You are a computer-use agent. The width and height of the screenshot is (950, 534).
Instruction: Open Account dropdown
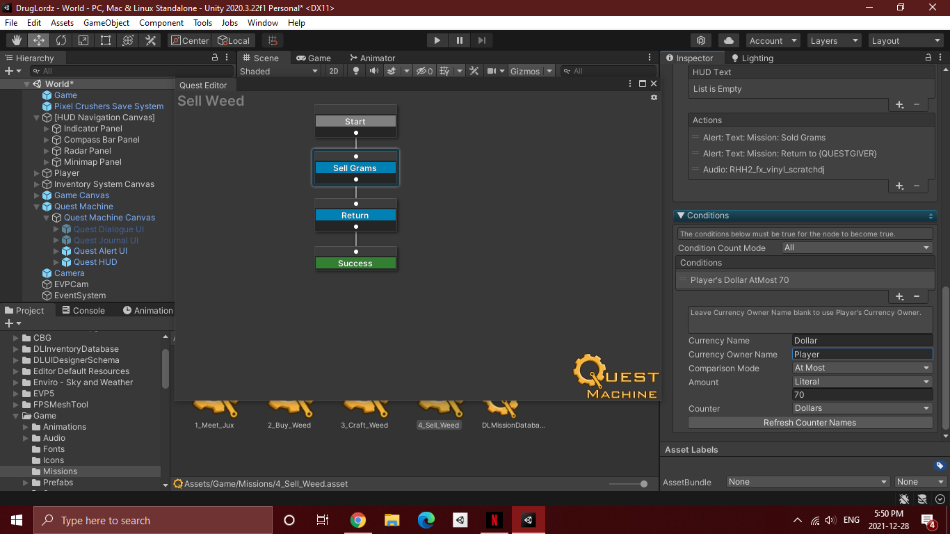(x=772, y=40)
